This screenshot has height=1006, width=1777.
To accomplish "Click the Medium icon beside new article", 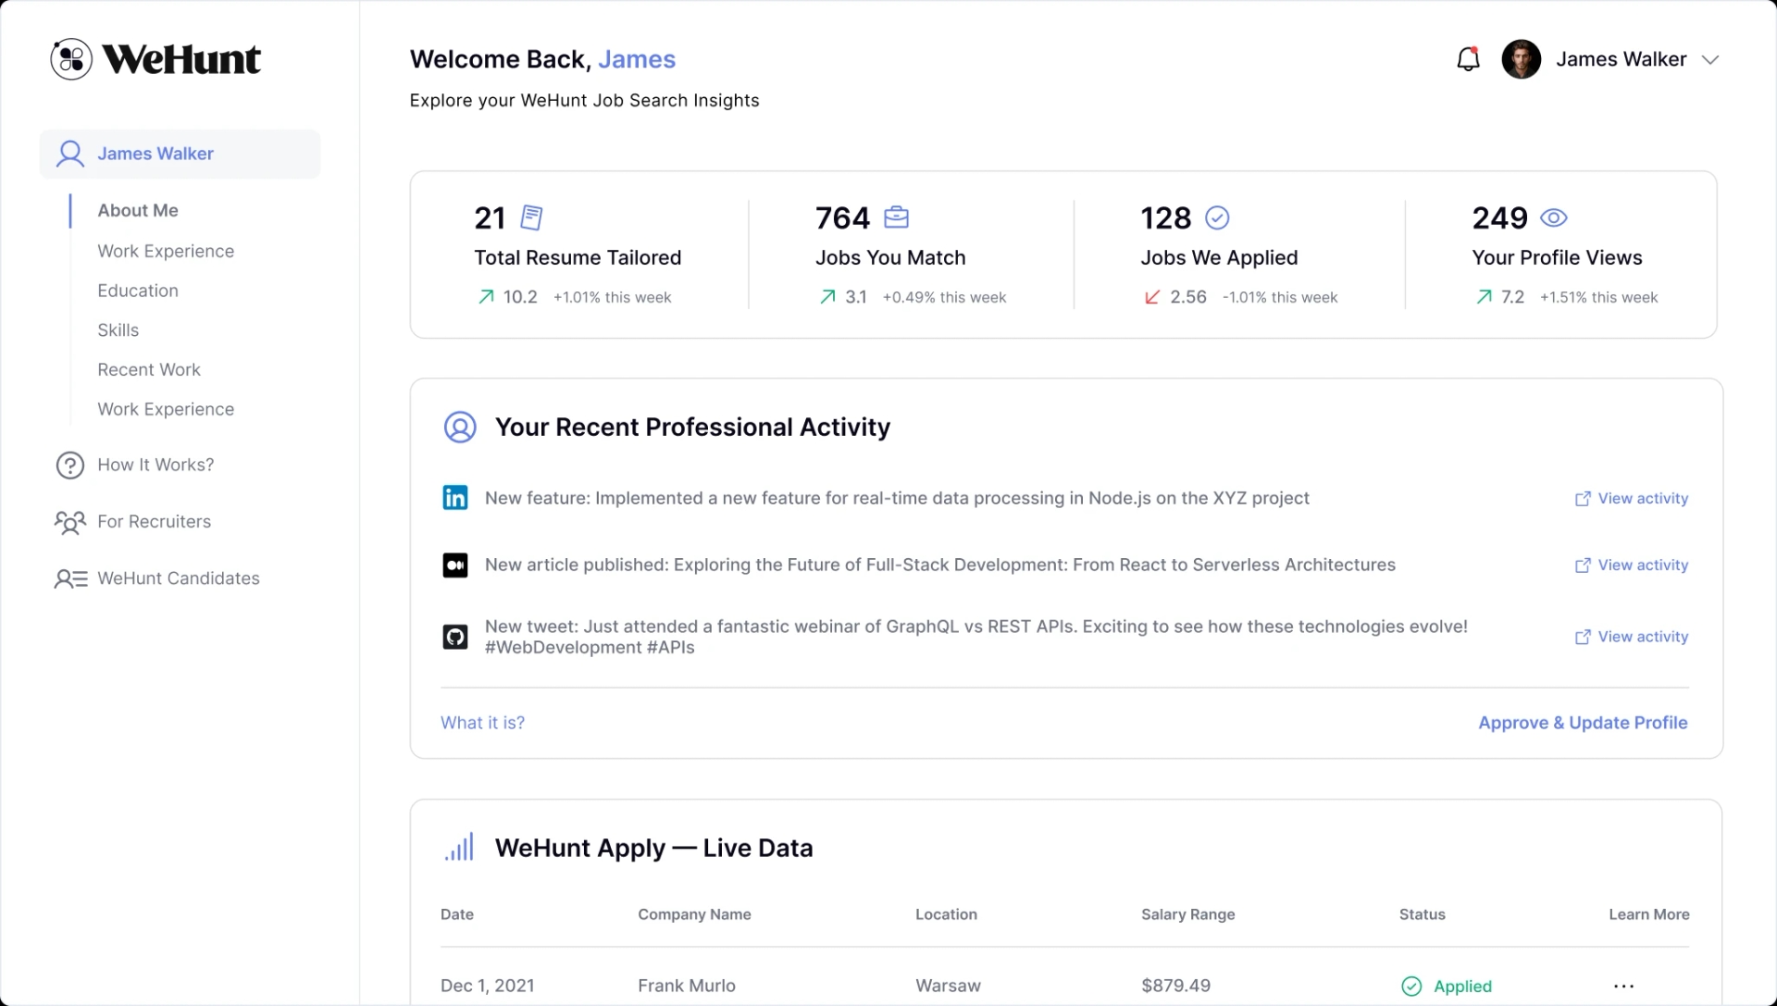I will [x=455, y=565].
